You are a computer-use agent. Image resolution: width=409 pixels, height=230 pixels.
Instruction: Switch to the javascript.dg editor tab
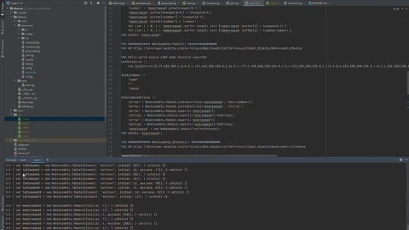click(x=167, y=3)
